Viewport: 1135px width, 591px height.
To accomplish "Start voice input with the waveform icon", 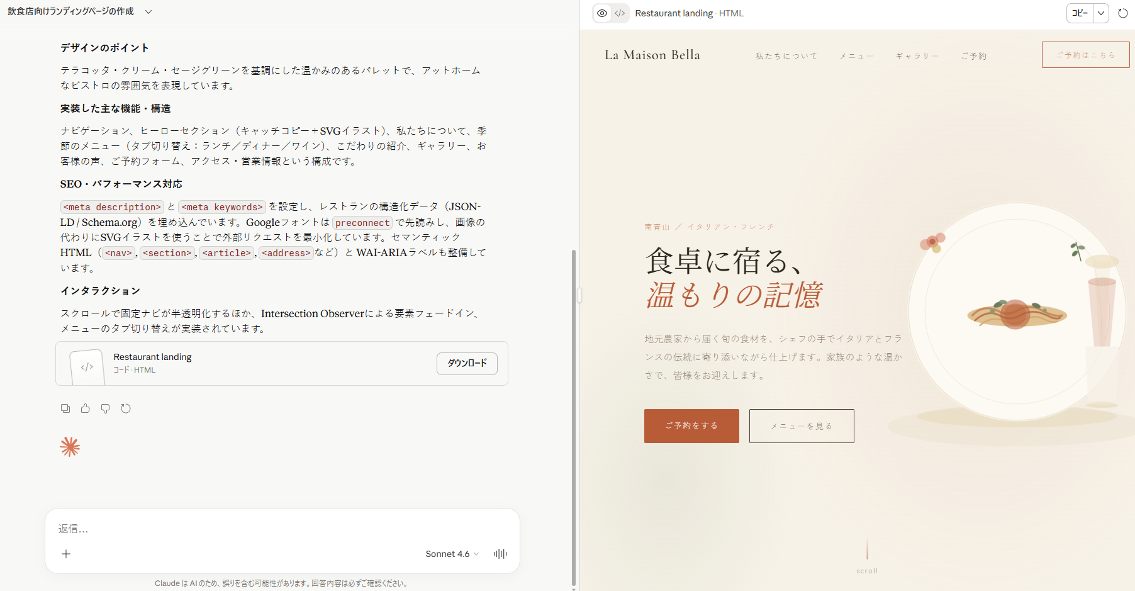I will [500, 554].
